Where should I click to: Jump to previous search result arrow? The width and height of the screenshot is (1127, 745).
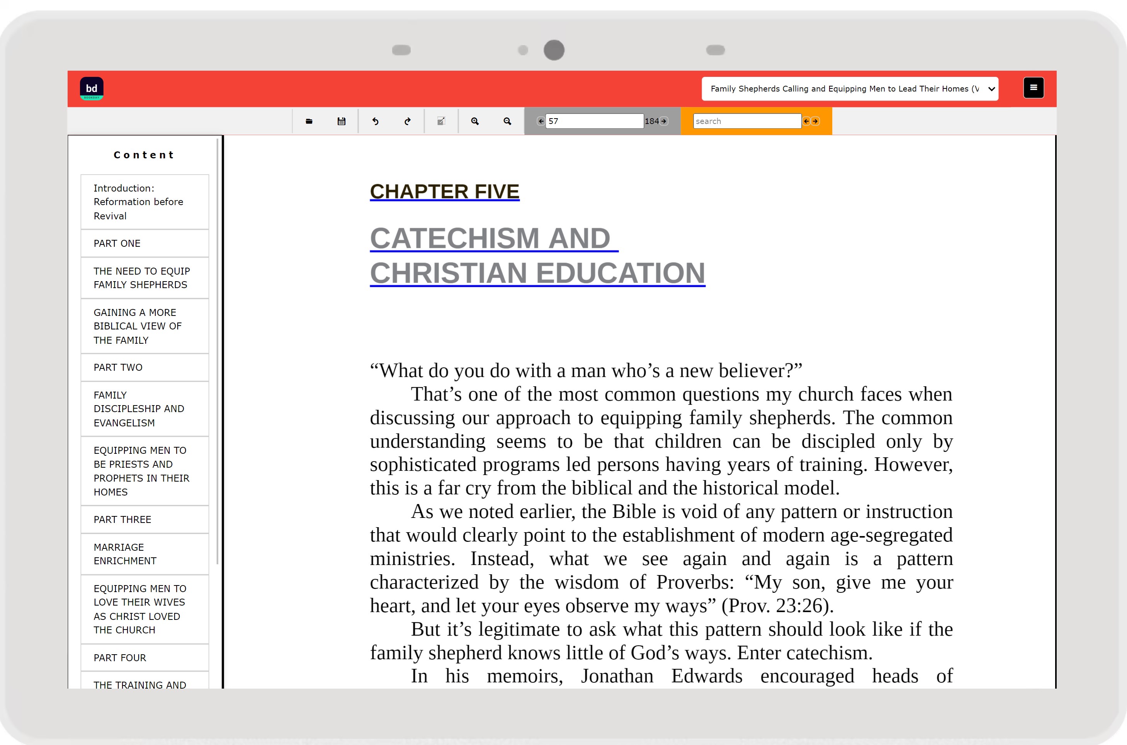806,121
